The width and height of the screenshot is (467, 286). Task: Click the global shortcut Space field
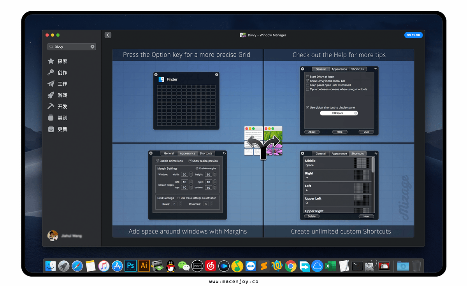click(x=339, y=113)
